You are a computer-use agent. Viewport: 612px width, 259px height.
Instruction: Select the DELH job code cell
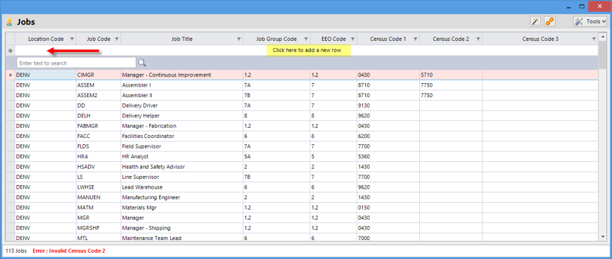click(99, 115)
